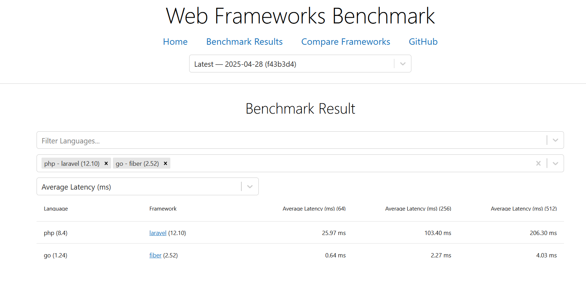
Task: Sort by the Language column header
Action: click(56, 209)
